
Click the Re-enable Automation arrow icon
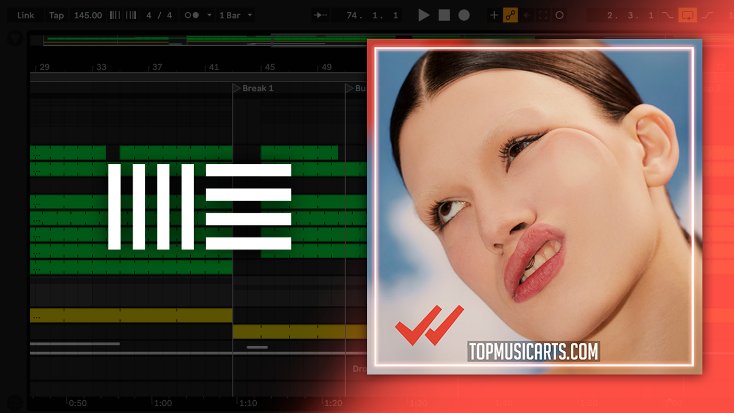527,15
